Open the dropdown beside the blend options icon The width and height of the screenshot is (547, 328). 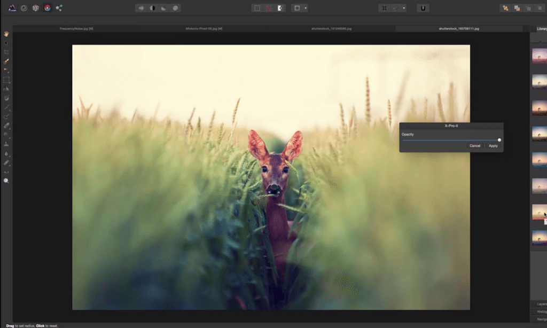(307, 7)
